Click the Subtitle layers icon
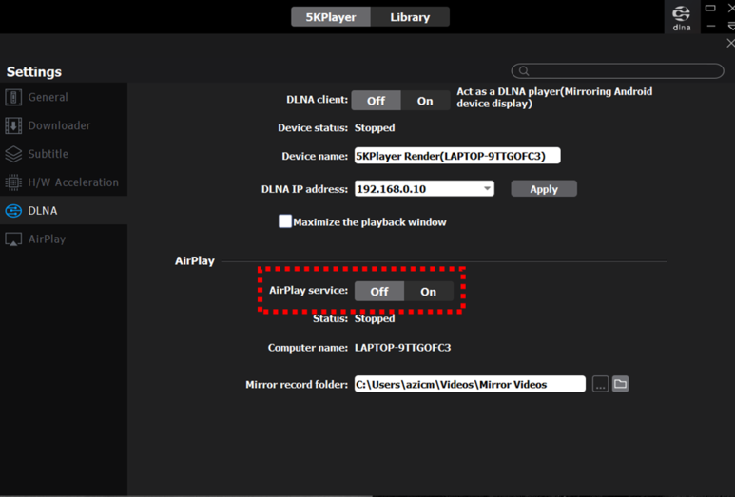This screenshot has height=497, width=735. click(x=13, y=154)
